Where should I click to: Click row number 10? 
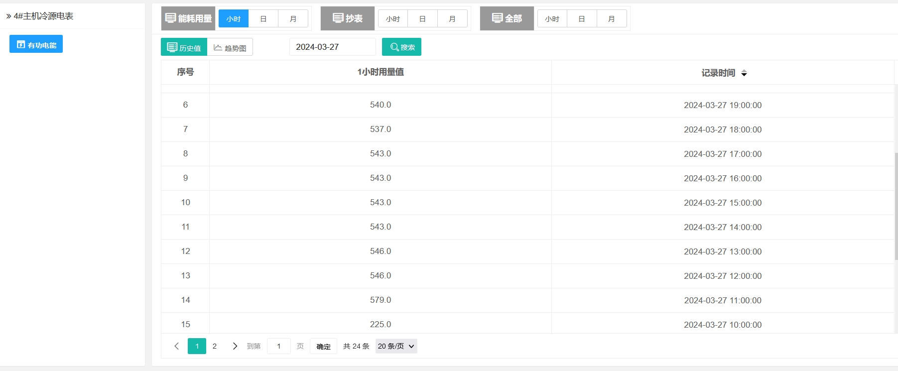(185, 203)
